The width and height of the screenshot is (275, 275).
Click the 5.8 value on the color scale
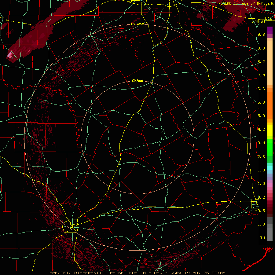click(x=261, y=102)
